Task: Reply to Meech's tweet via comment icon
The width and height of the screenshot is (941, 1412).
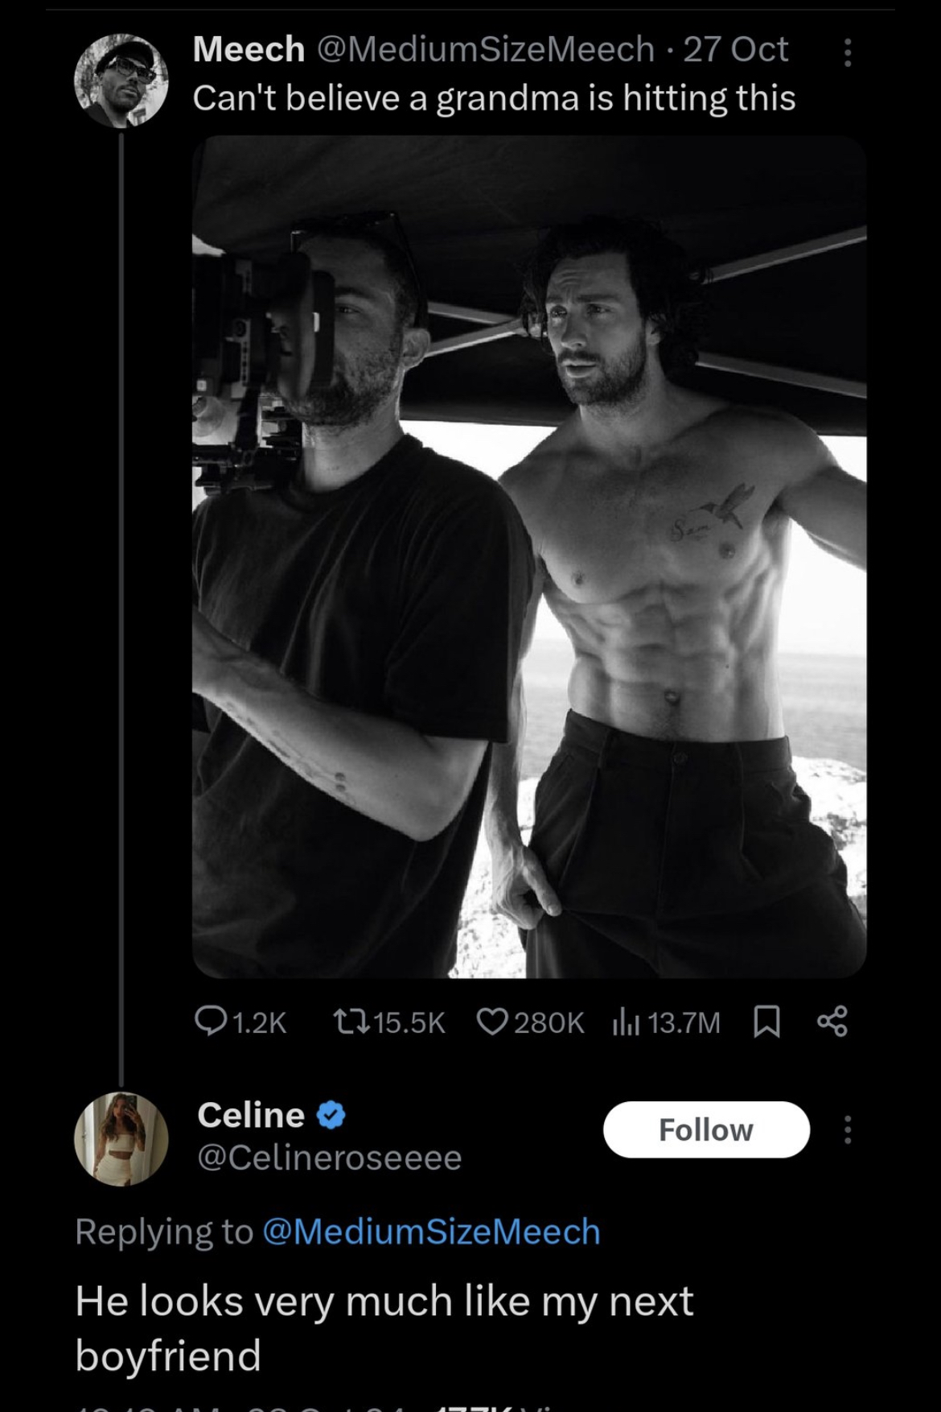Action: click(x=211, y=1022)
